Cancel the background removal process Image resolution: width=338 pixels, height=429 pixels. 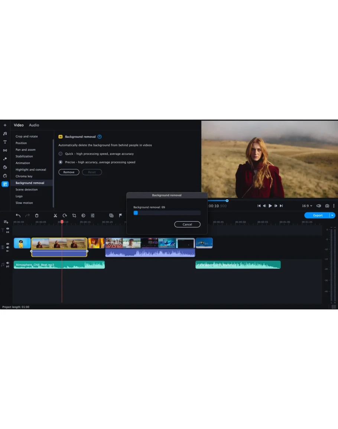[187, 224]
